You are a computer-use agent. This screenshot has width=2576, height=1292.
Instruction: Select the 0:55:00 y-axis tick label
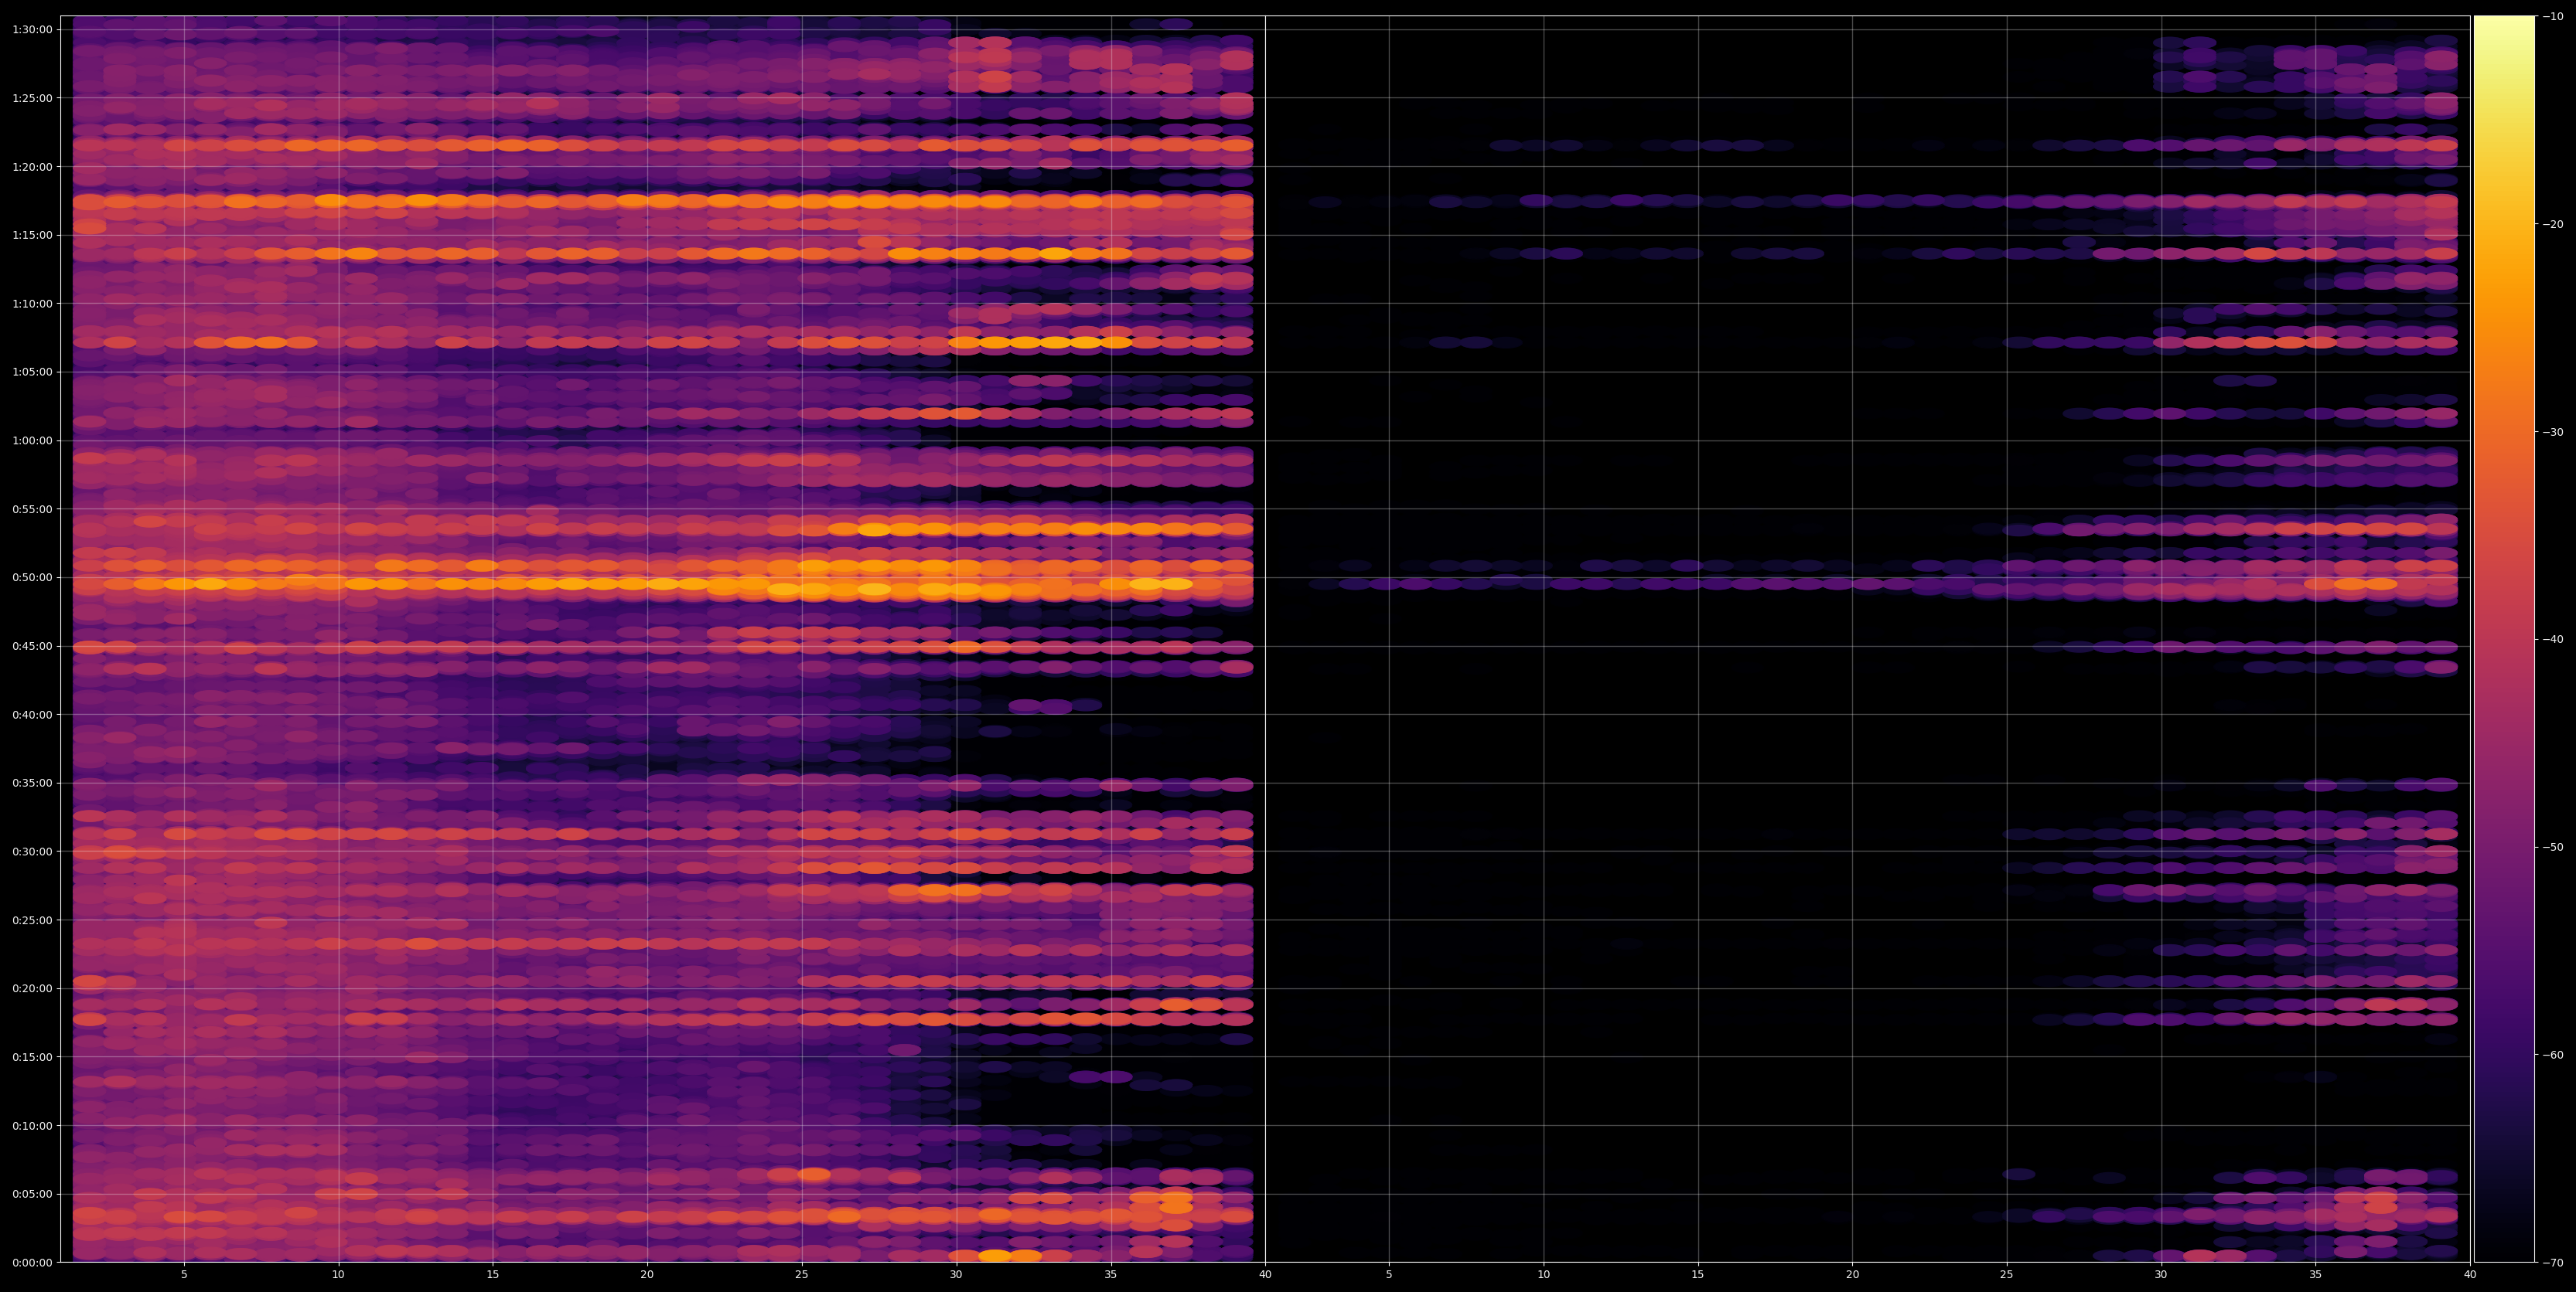point(32,508)
